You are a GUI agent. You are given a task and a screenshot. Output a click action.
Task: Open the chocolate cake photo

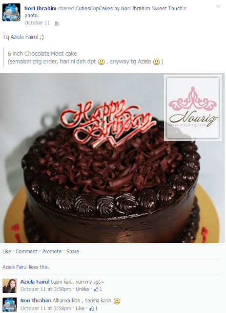[112, 158]
